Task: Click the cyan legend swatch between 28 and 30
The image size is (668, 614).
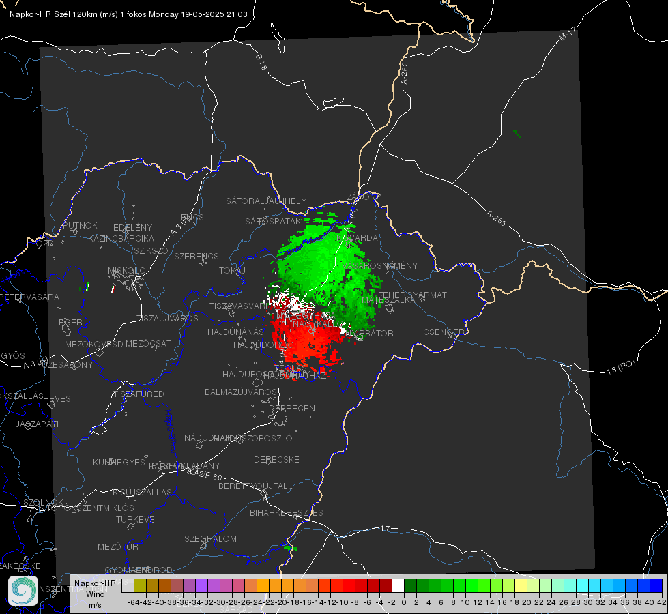Action: coord(582,585)
